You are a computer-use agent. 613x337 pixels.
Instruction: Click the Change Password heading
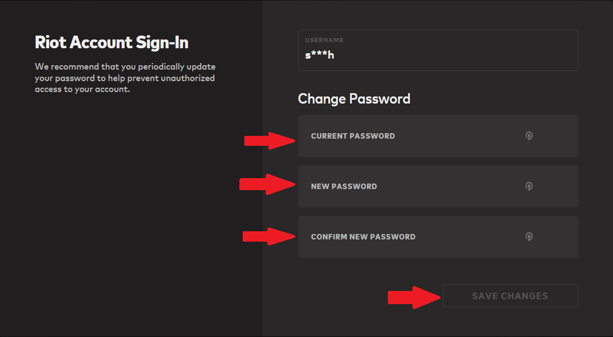354,99
